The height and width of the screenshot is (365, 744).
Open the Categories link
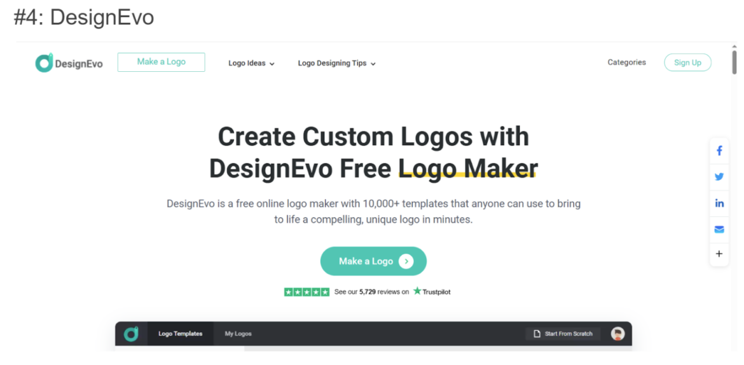tap(627, 62)
